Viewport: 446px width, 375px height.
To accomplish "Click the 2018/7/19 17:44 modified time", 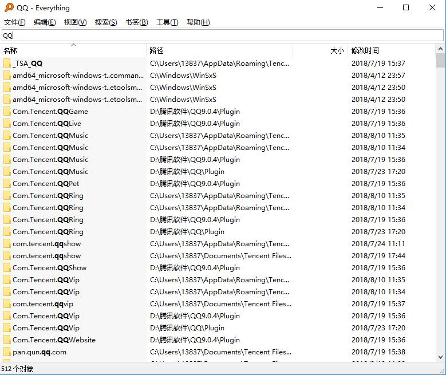I will pyautogui.click(x=378, y=255).
